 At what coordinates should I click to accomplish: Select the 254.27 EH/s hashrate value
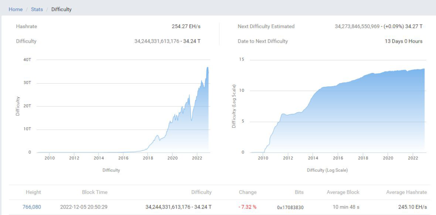(x=186, y=26)
